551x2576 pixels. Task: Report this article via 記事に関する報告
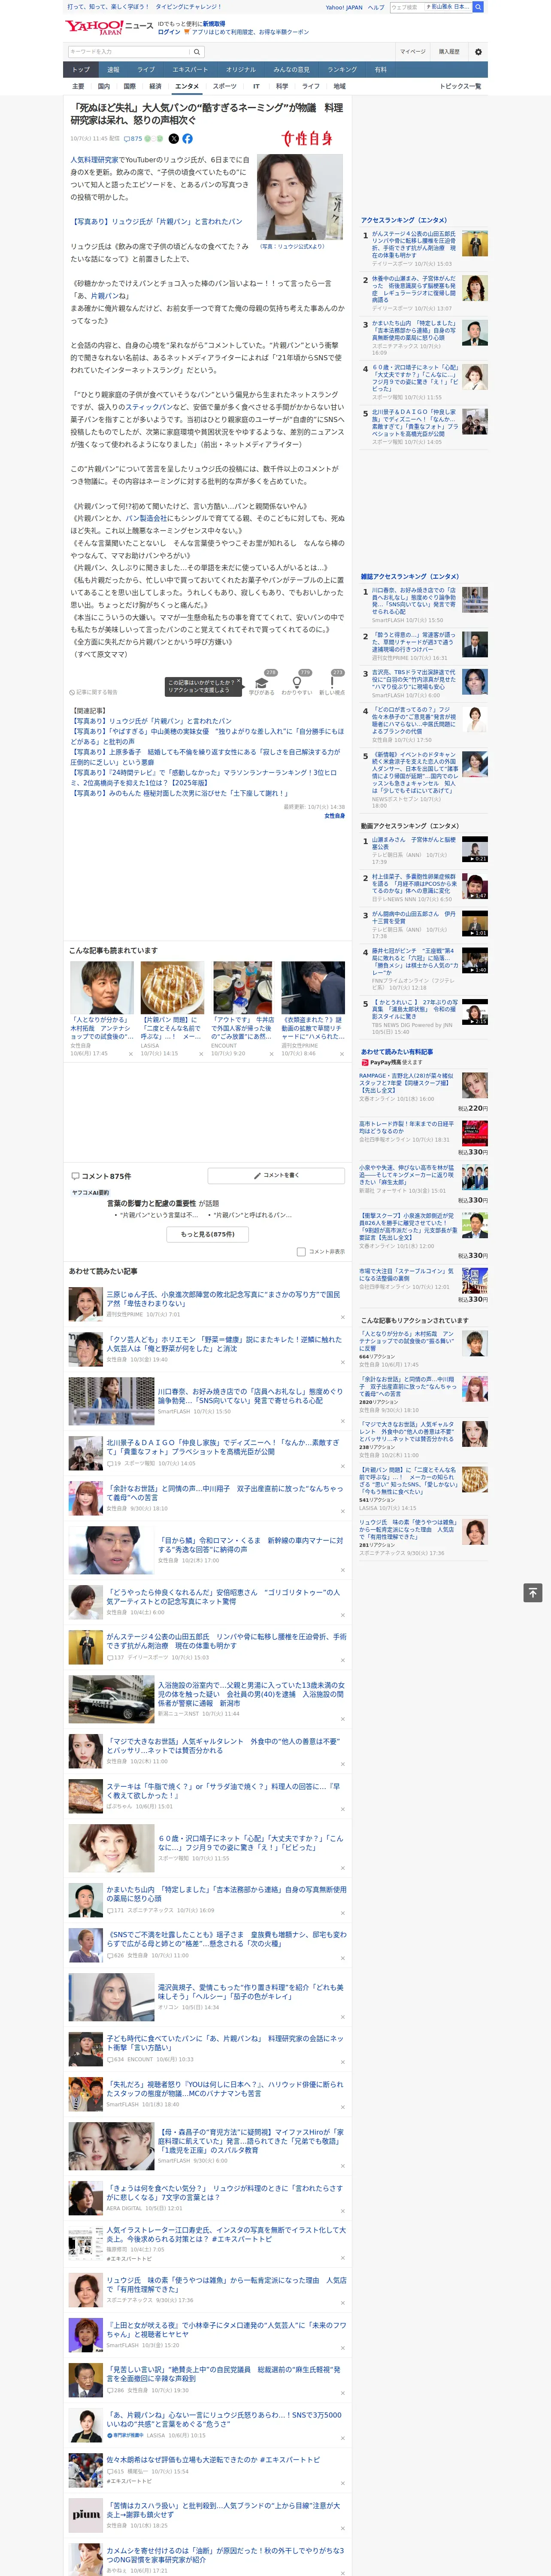(93, 692)
